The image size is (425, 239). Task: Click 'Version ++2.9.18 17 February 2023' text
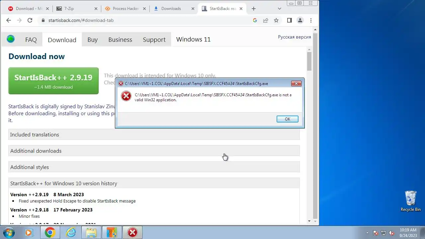[x=51, y=210]
